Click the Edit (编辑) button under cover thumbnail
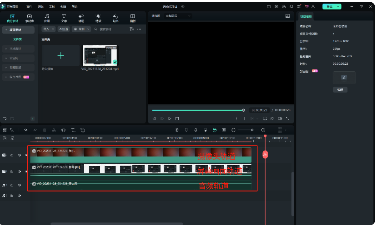The image size is (377, 225). (x=340, y=90)
